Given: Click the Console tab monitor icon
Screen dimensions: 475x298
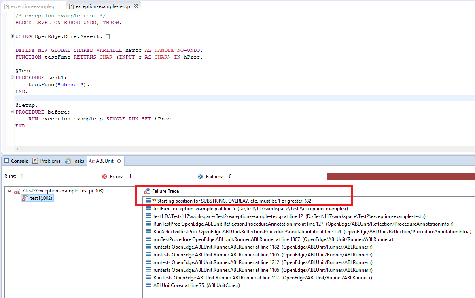Looking at the screenshot, I should (6, 161).
